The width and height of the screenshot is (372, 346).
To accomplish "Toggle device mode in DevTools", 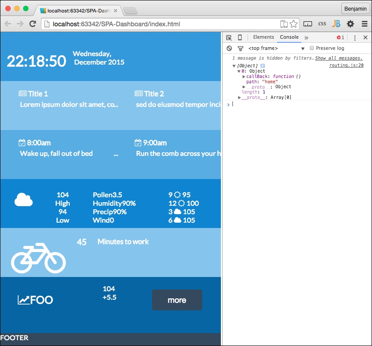I will pyautogui.click(x=240, y=37).
